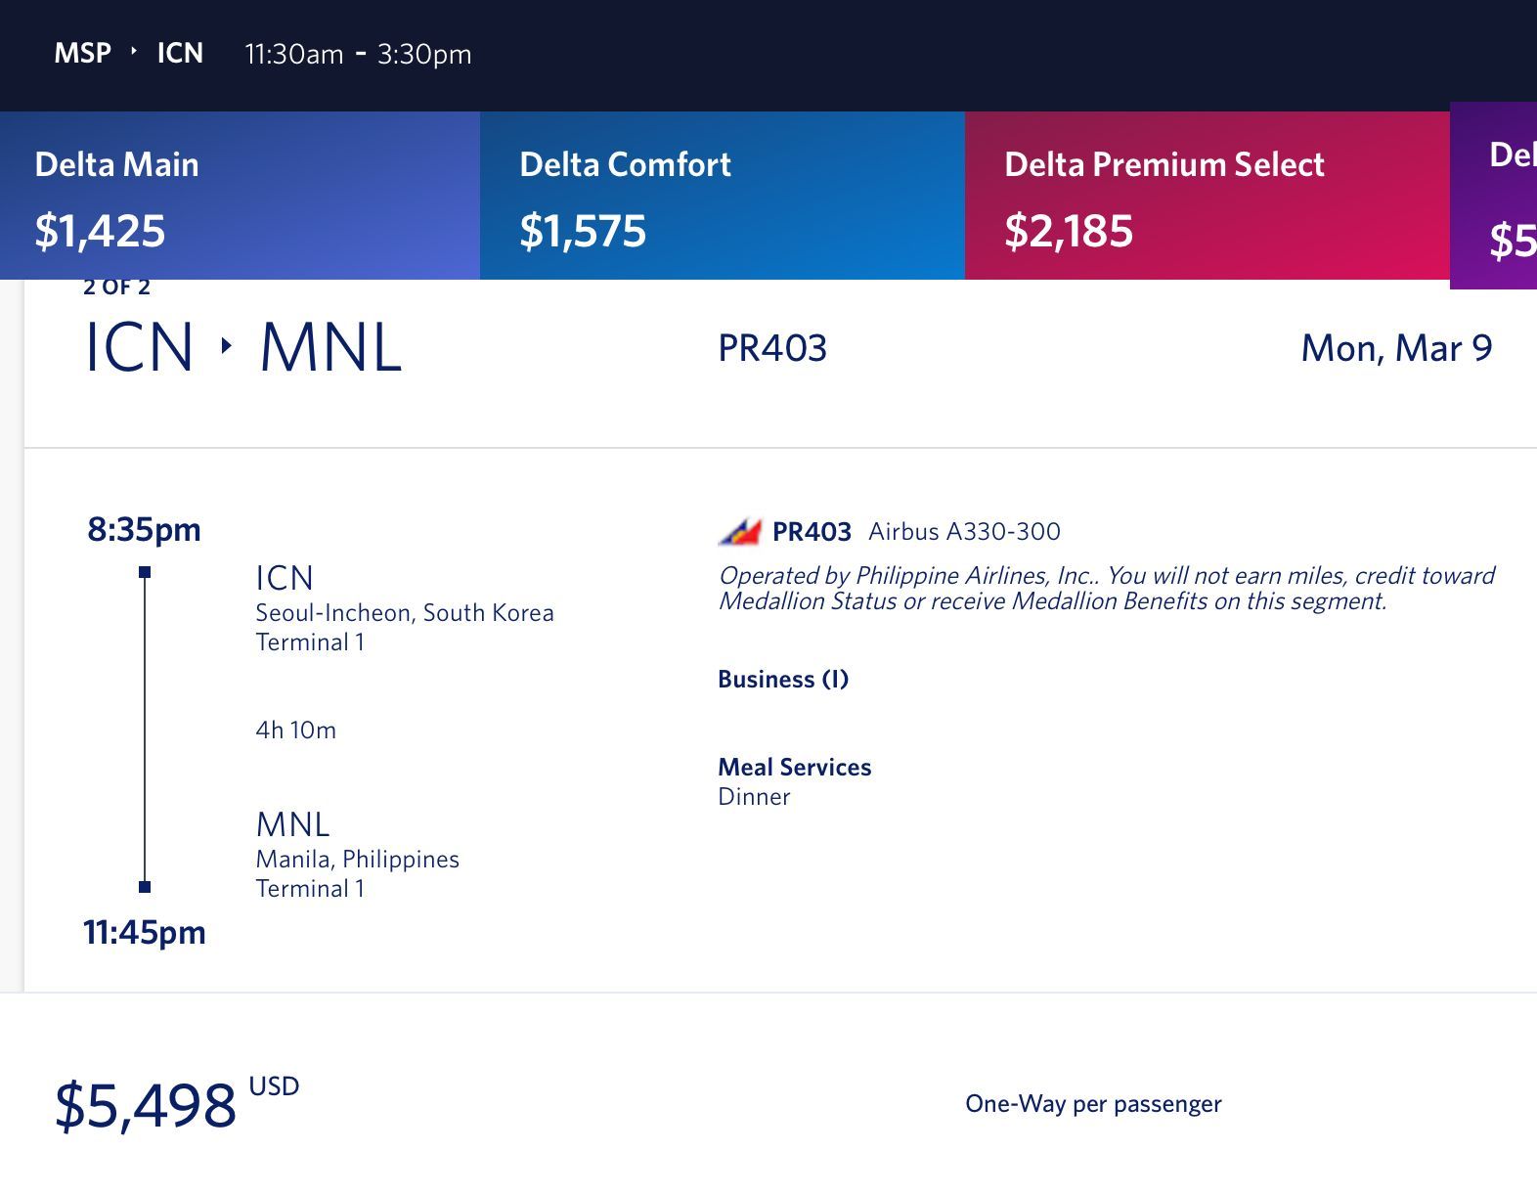Click the Mon, Mar 9 date

(1396, 349)
